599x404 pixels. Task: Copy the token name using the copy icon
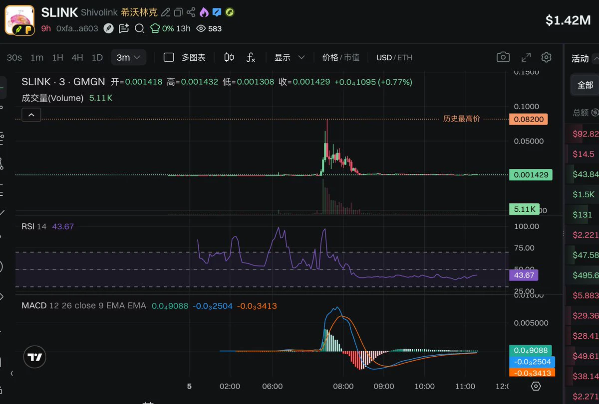tap(178, 12)
